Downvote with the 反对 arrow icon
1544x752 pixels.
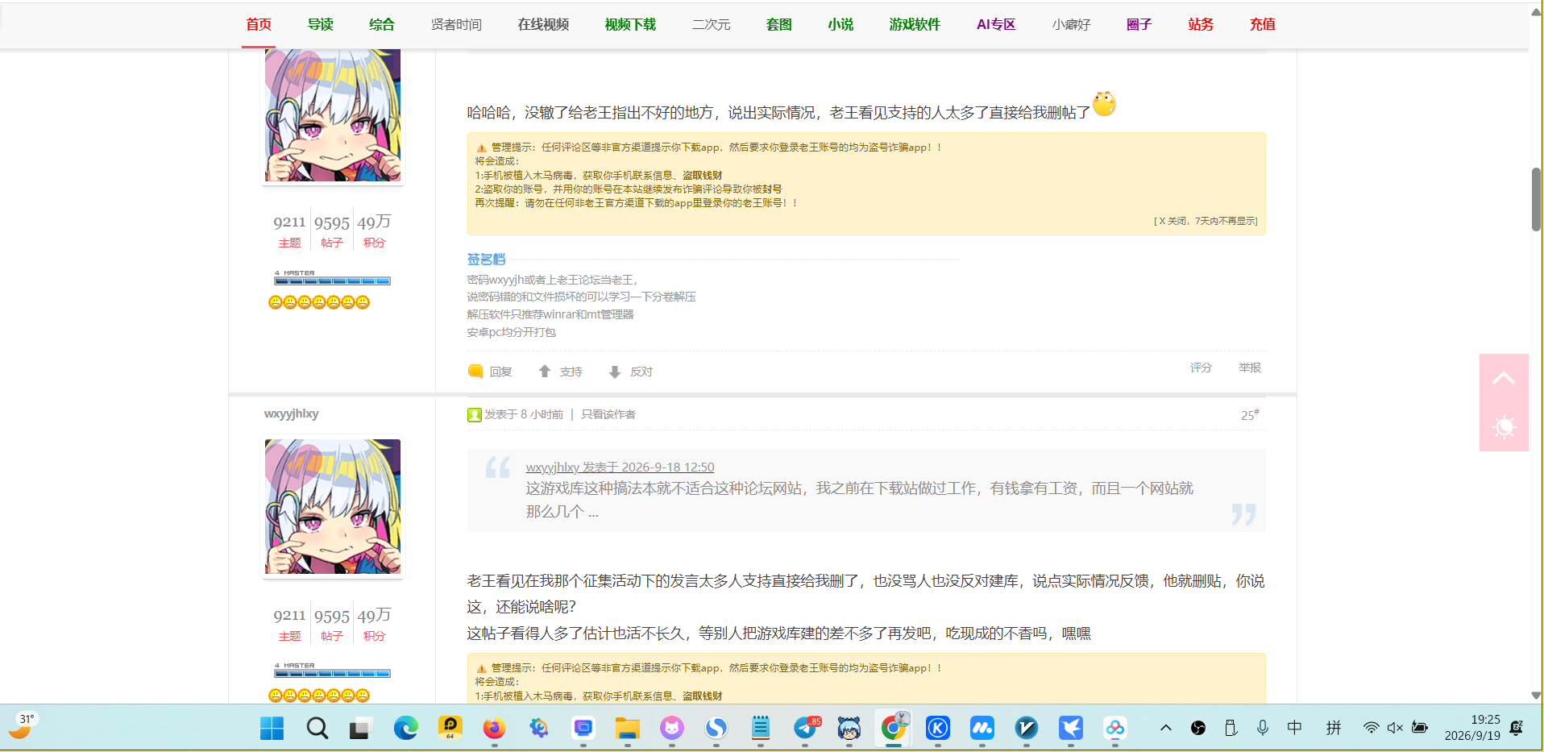point(615,372)
